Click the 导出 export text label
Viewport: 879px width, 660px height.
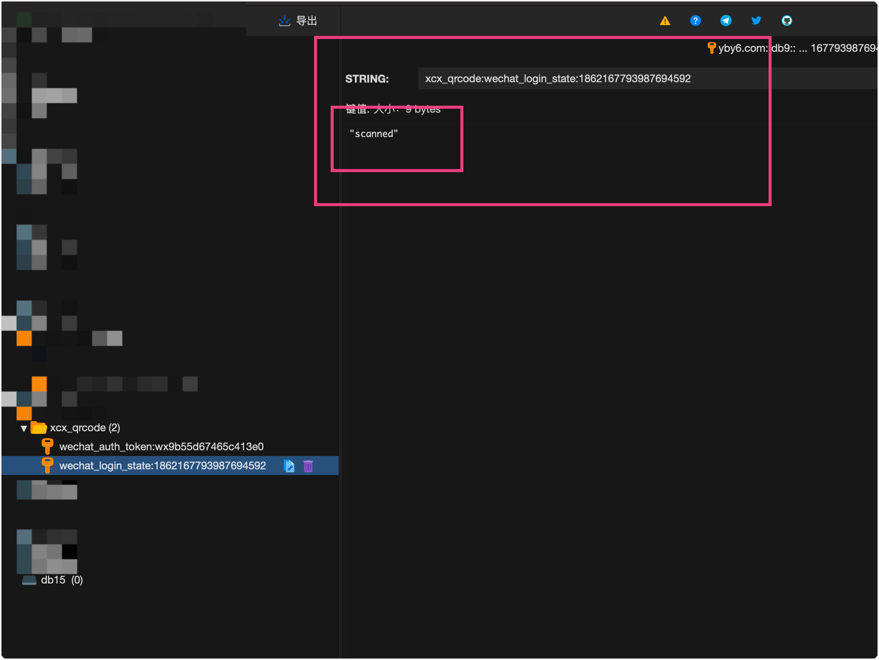(x=306, y=21)
